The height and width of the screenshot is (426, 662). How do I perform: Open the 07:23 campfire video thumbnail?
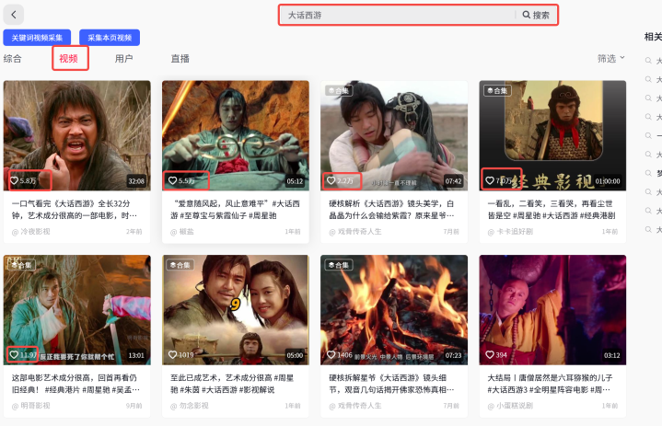tap(394, 309)
